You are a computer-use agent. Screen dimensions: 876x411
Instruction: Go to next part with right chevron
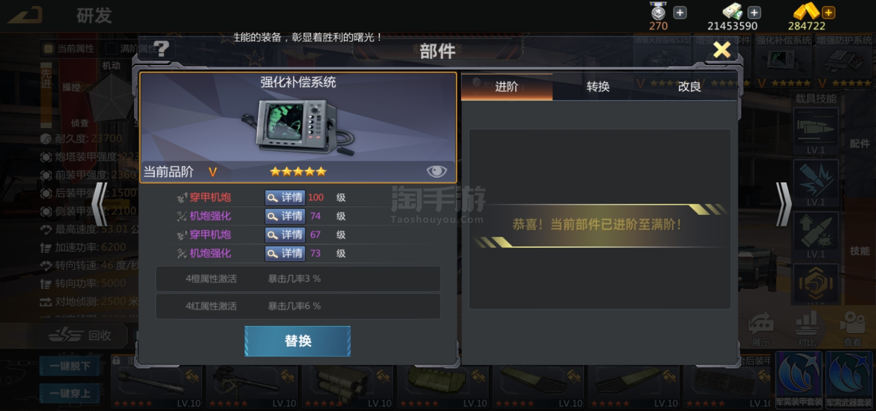783,204
